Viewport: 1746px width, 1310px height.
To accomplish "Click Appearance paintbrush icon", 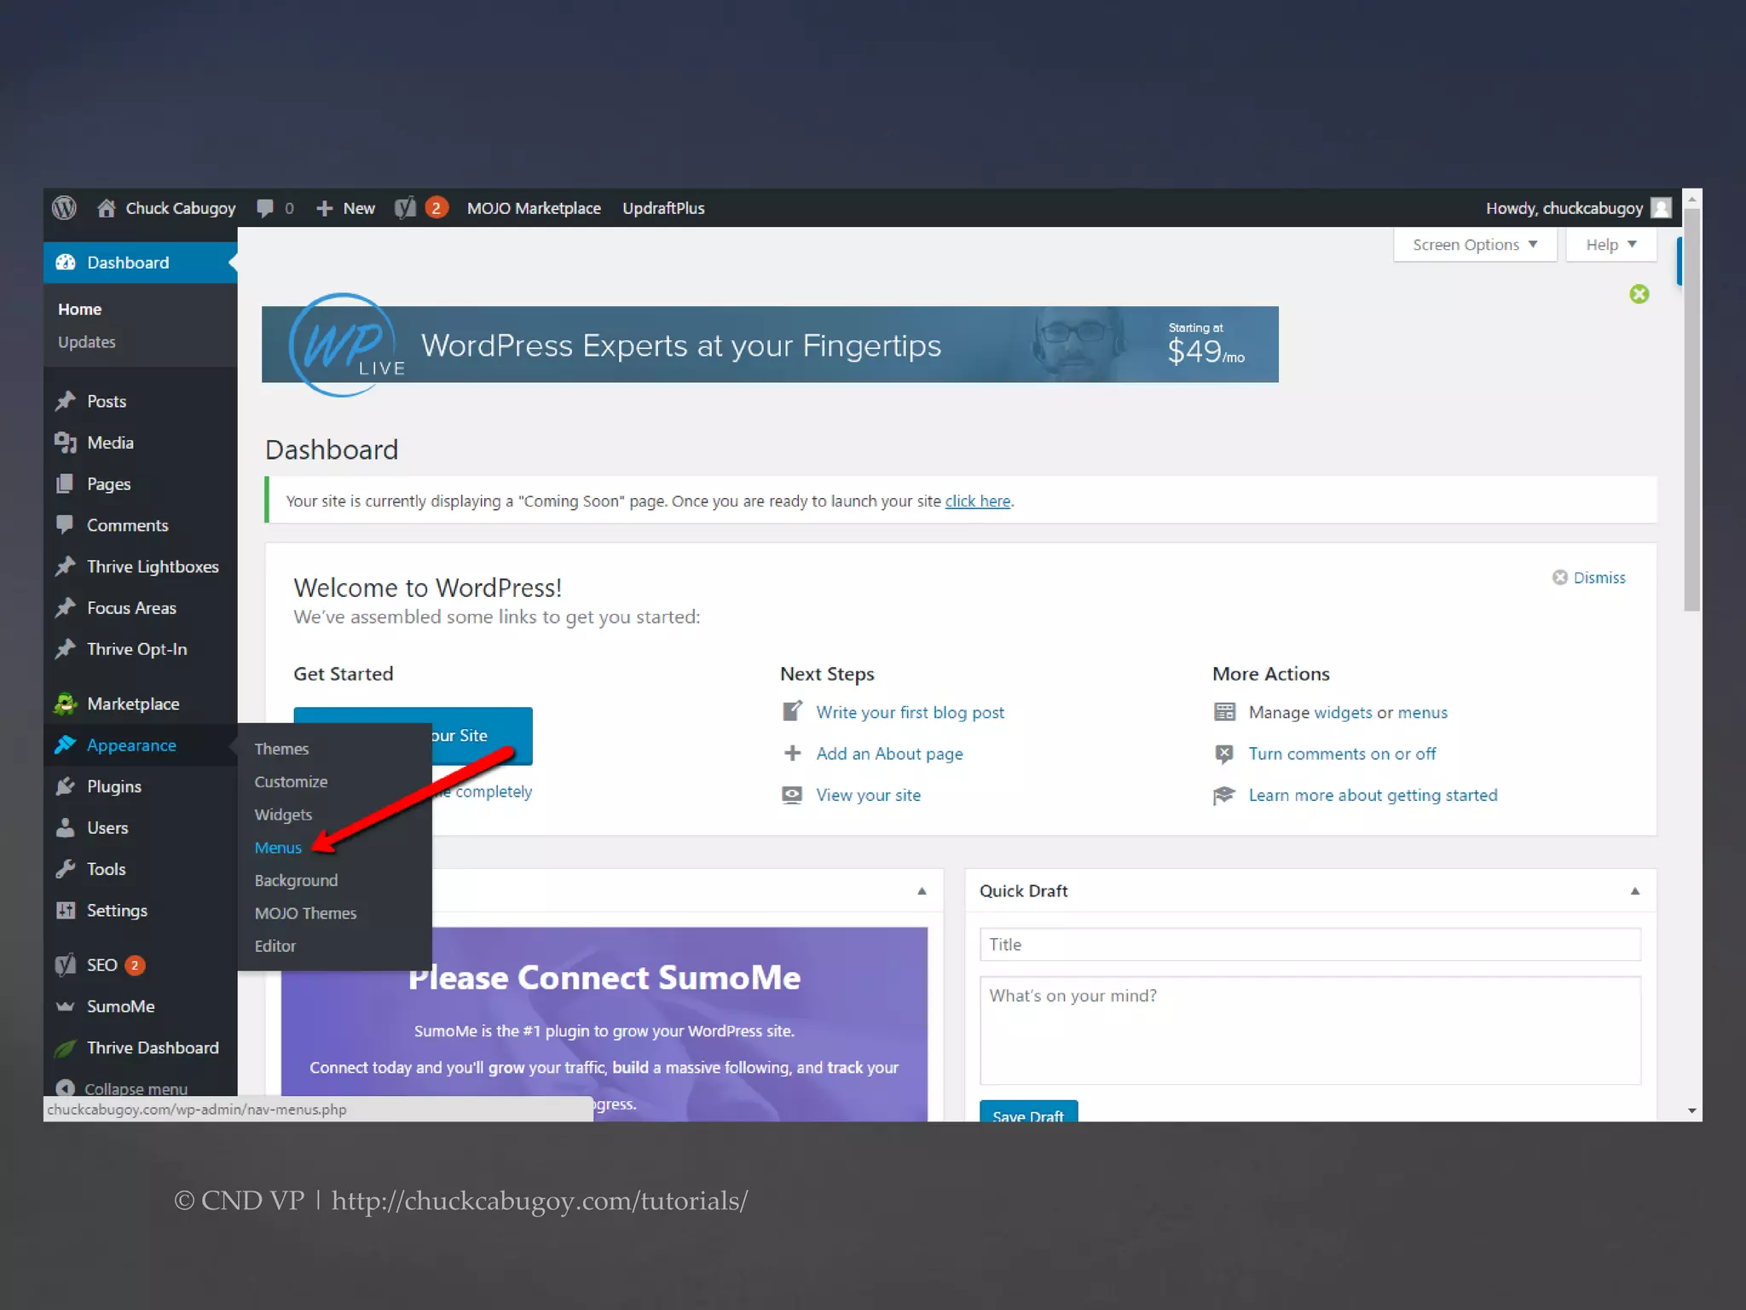I will [x=66, y=745].
